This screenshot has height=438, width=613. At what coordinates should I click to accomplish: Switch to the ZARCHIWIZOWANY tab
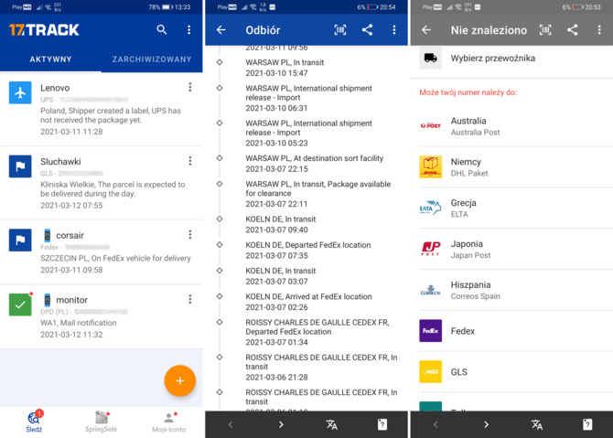click(x=152, y=59)
